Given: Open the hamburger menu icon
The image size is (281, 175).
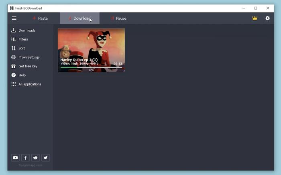Looking at the screenshot, I should coord(14,18).
